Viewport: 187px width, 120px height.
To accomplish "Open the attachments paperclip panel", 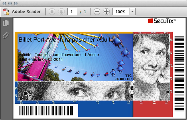I will tap(6, 35).
